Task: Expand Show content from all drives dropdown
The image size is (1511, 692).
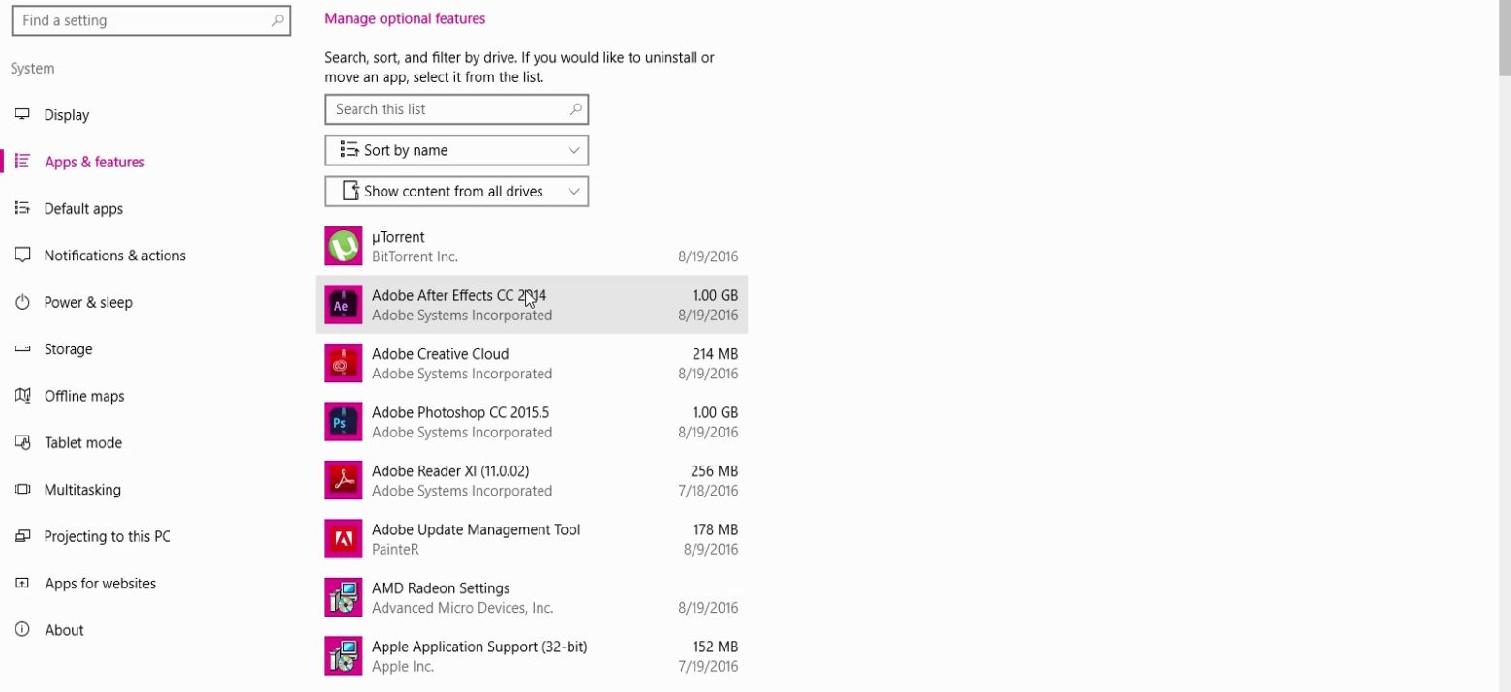Action: (x=456, y=192)
